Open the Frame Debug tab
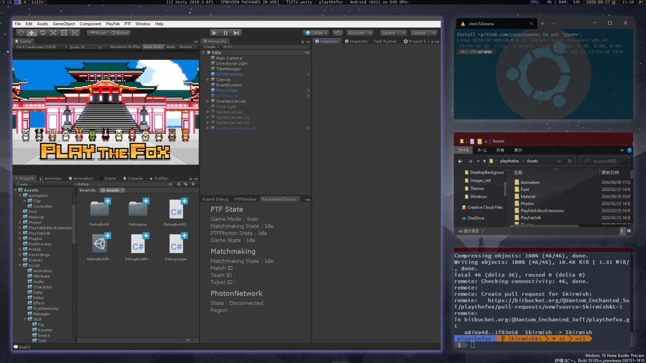Screen dimensions: 646x363 point(215,200)
